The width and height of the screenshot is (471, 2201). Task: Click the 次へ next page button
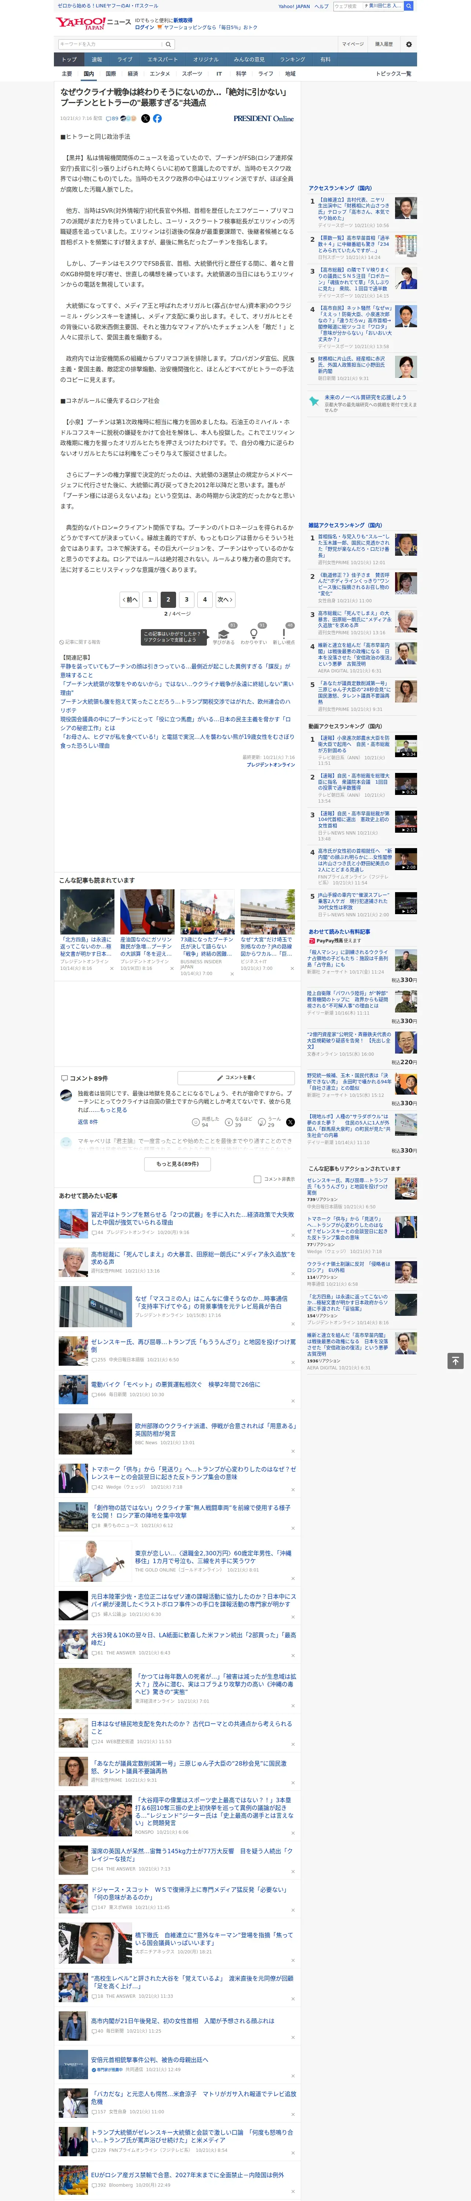pos(225,600)
